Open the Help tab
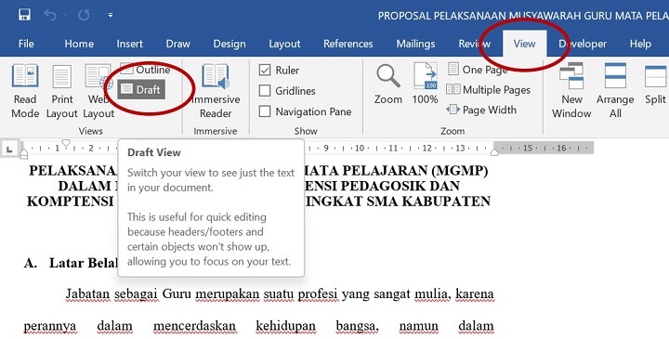 (640, 44)
